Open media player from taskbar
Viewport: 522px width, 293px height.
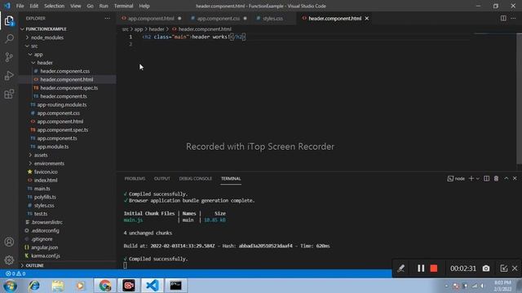pos(80,286)
